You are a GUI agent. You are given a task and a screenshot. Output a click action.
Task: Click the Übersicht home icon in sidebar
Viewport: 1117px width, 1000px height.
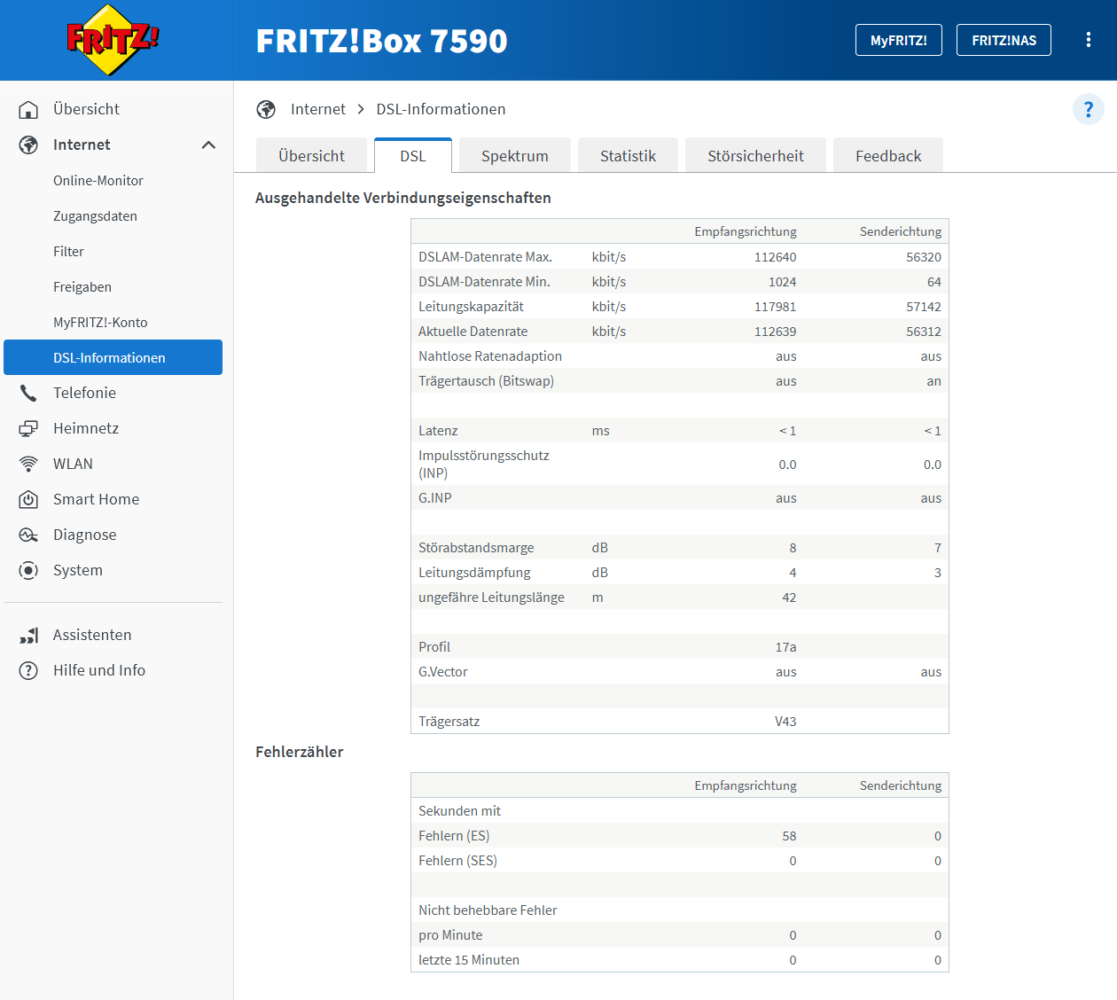[x=28, y=109]
